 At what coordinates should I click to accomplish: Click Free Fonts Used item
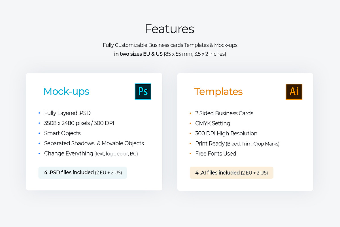[216, 154]
